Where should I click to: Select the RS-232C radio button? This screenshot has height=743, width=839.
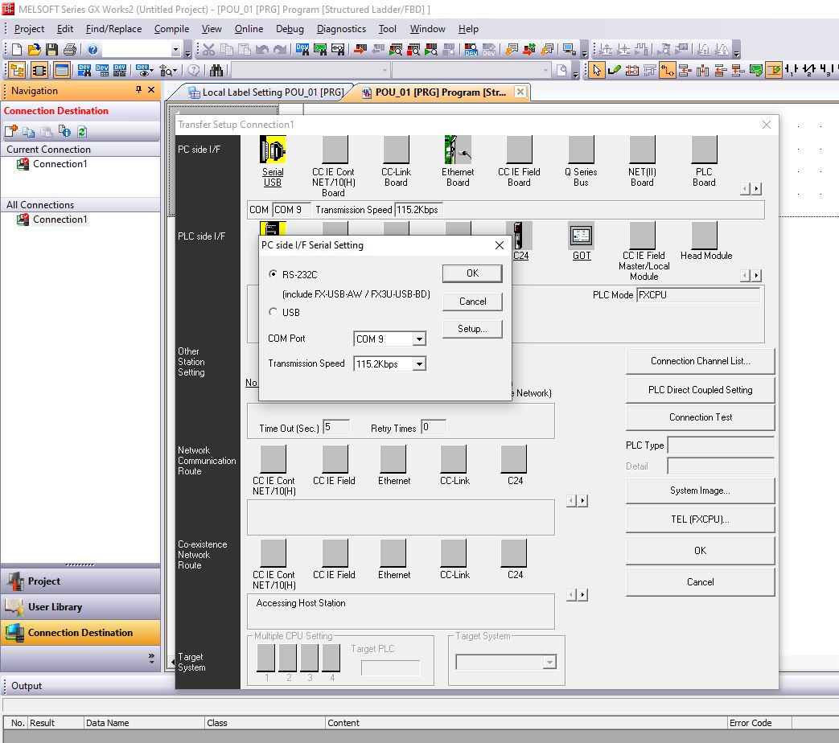click(273, 274)
